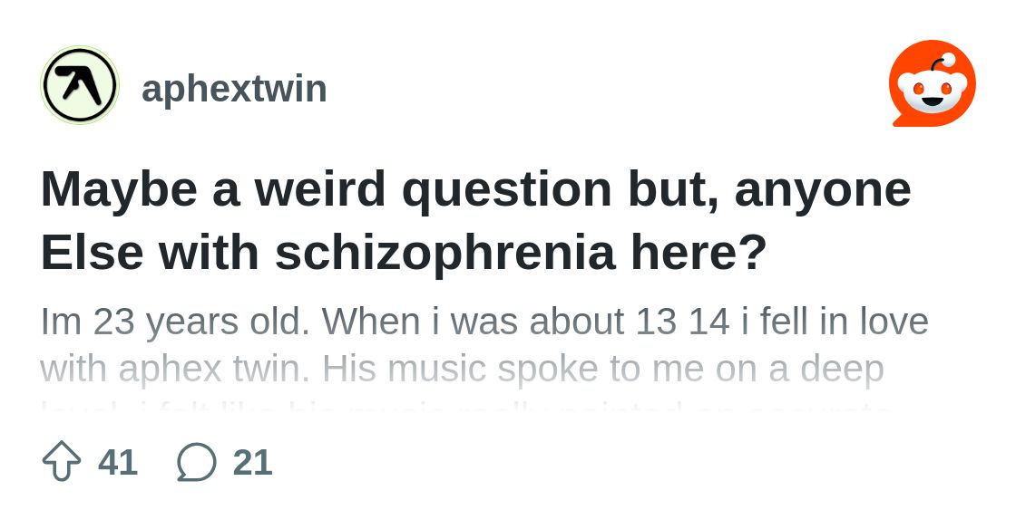
Task: Open the aphextwin subreddit name link
Action: (234, 89)
